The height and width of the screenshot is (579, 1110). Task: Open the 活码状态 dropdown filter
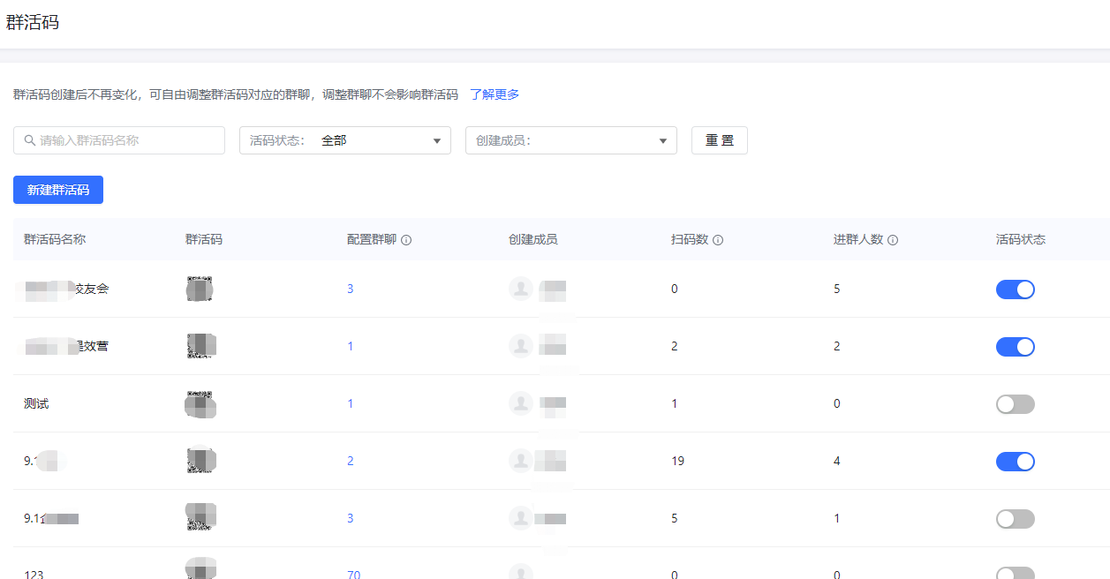click(x=344, y=140)
